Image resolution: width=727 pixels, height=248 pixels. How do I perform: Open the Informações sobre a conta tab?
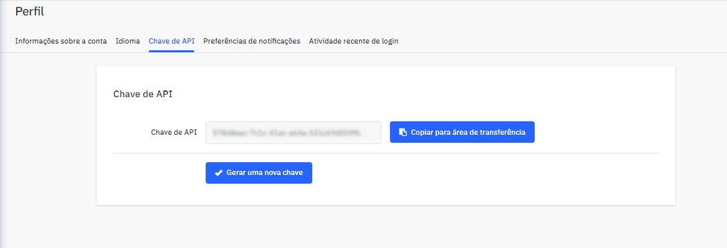[x=61, y=41]
